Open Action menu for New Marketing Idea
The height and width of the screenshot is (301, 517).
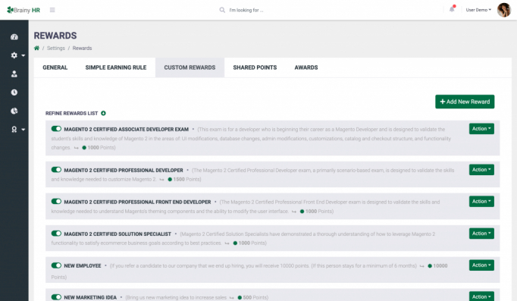(481, 296)
